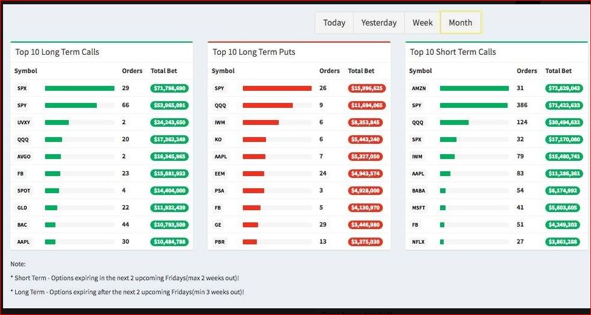Click Orders column header in Short Term Calls
The height and width of the screenshot is (315, 591).
(527, 71)
